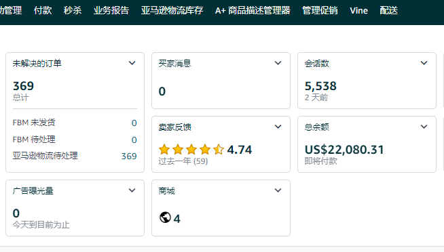Click the 亚马逊物流待处理 369 count link
The image size is (444, 252).
[129, 156]
